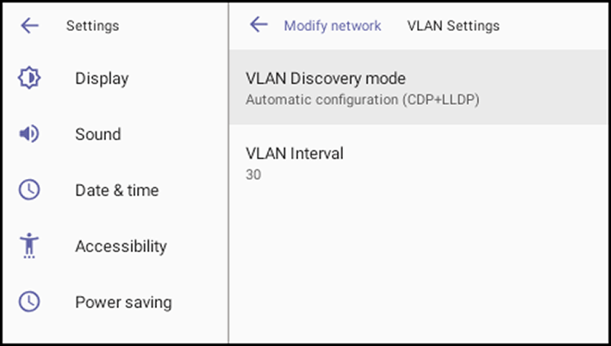Select Automatic configuration (CDP+LLDP) value
The height and width of the screenshot is (346, 611).
(x=363, y=100)
